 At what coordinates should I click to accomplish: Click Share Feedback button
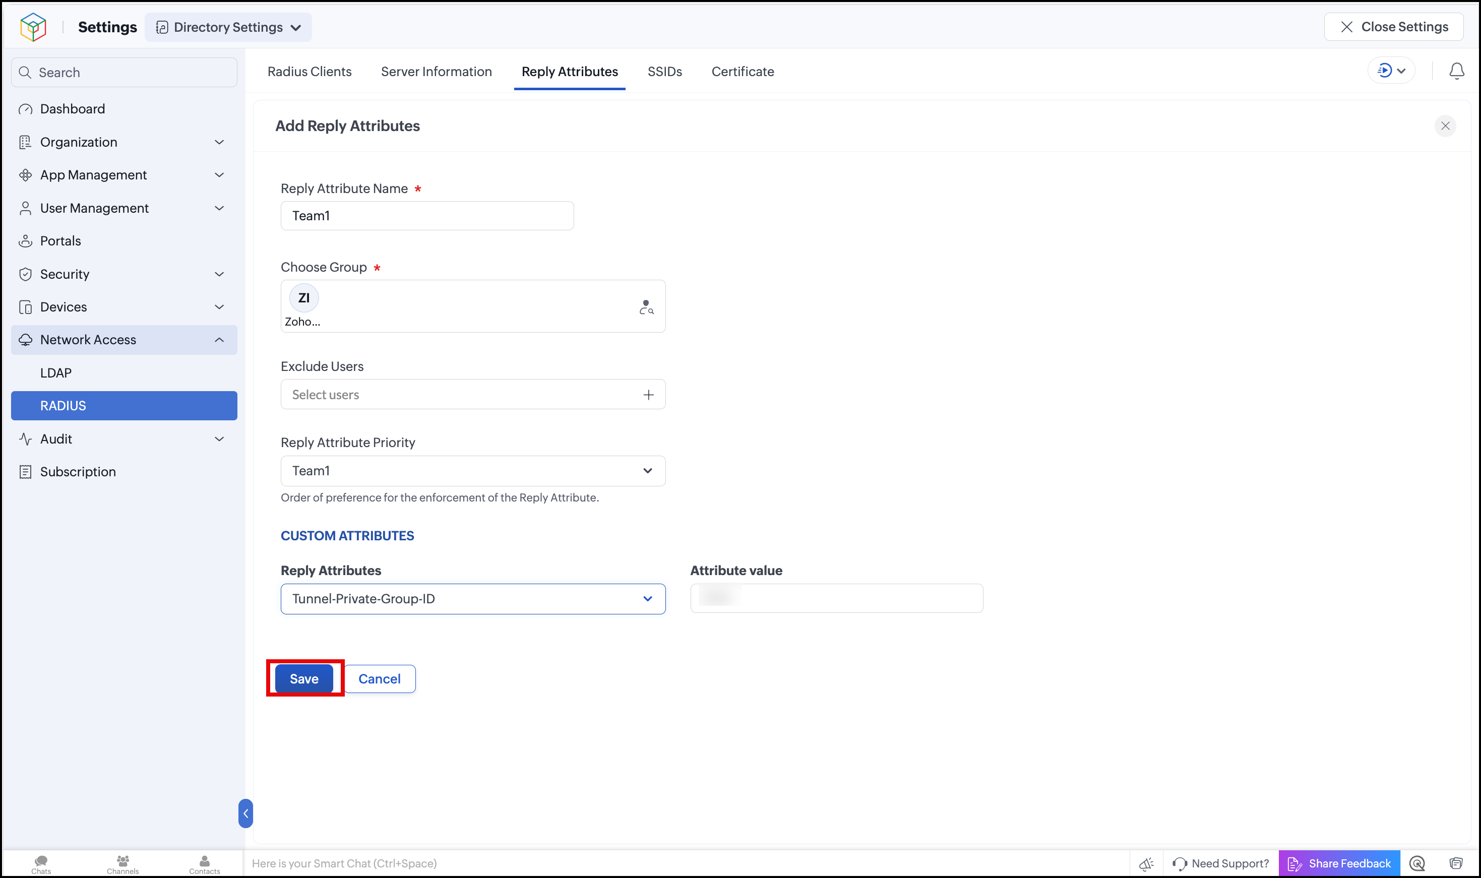point(1339,864)
